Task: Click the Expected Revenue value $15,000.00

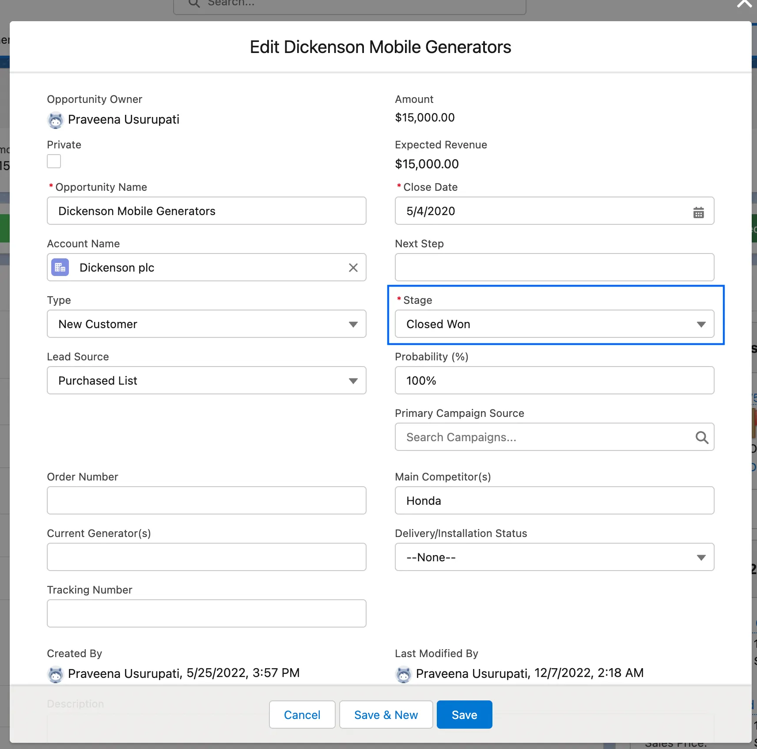Action: click(427, 164)
